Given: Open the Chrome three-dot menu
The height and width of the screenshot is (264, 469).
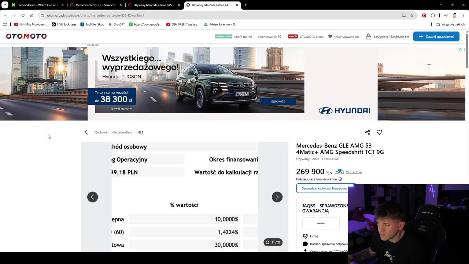Looking at the screenshot, I should click(463, 15).
